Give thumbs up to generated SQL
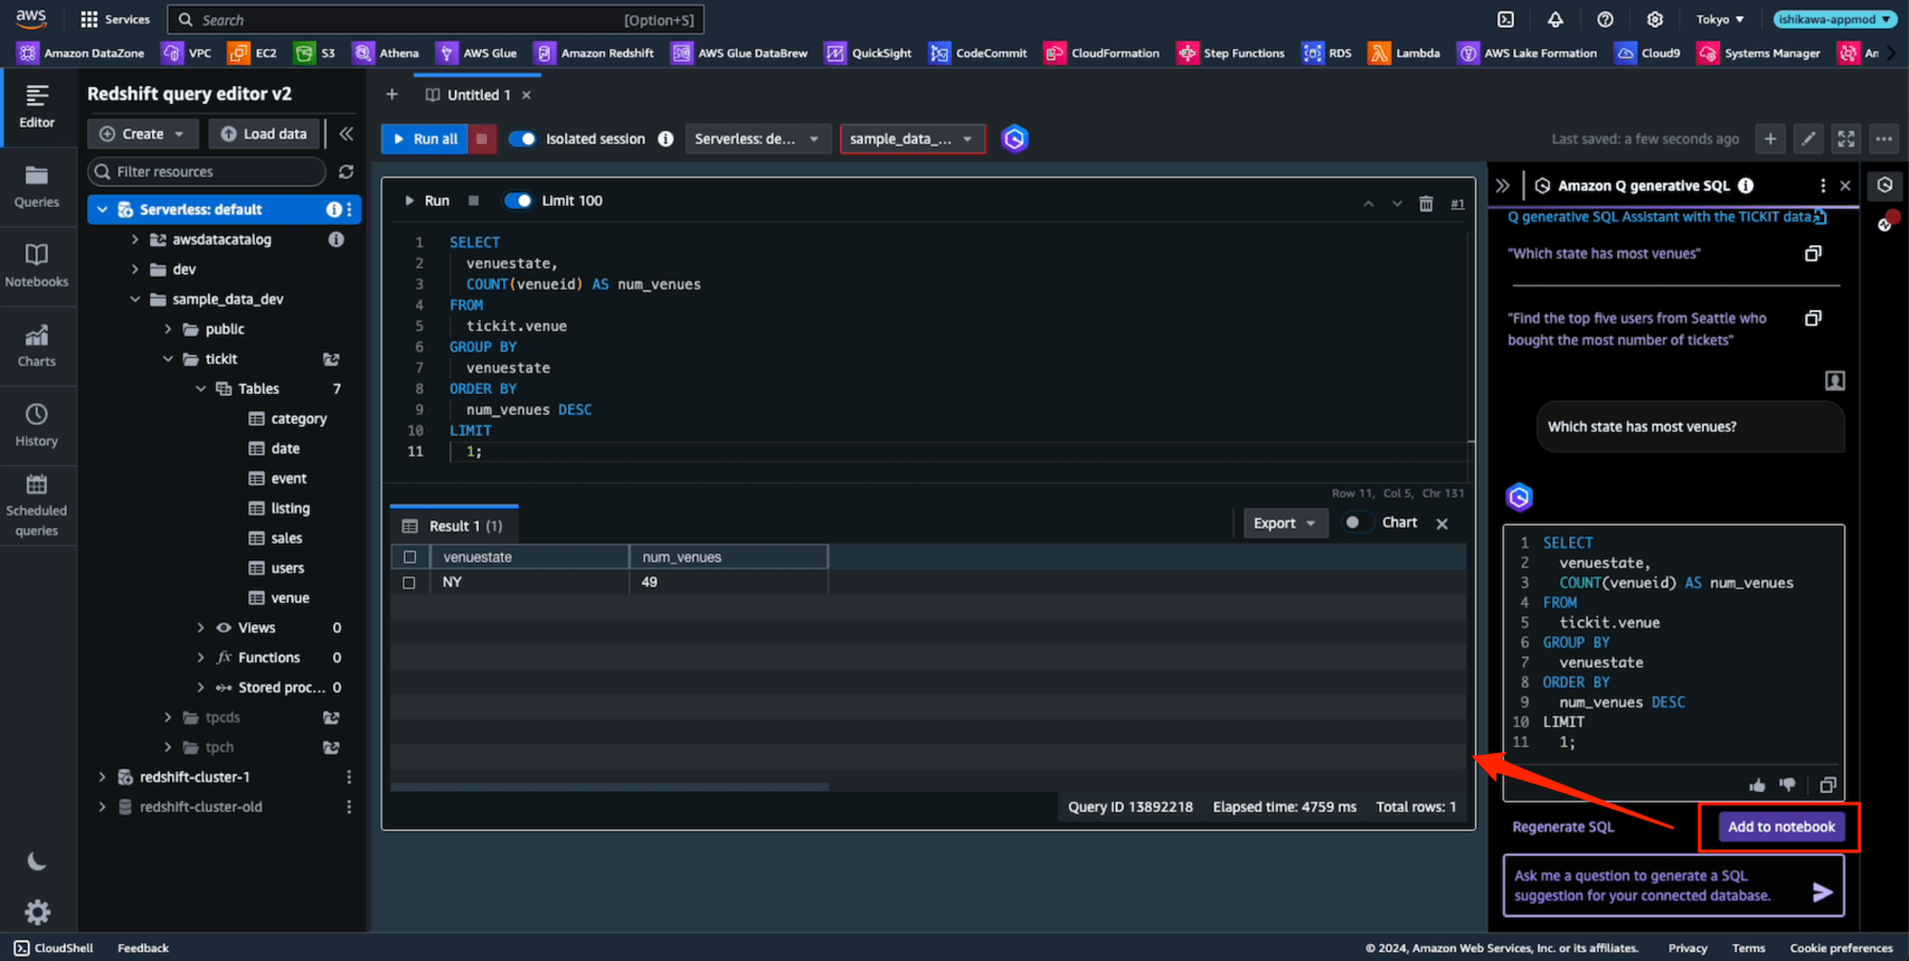 point(1757,785)
